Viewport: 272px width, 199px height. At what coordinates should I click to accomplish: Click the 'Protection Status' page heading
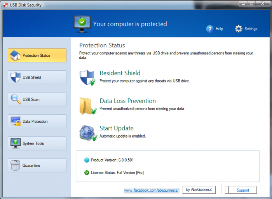tap(102, 45)
